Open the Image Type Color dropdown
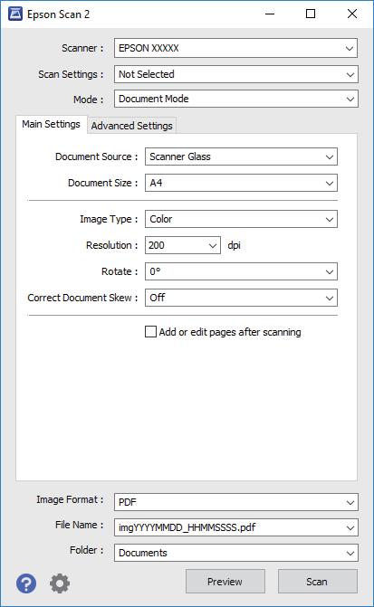374x607 pixels. coord(241,219)
